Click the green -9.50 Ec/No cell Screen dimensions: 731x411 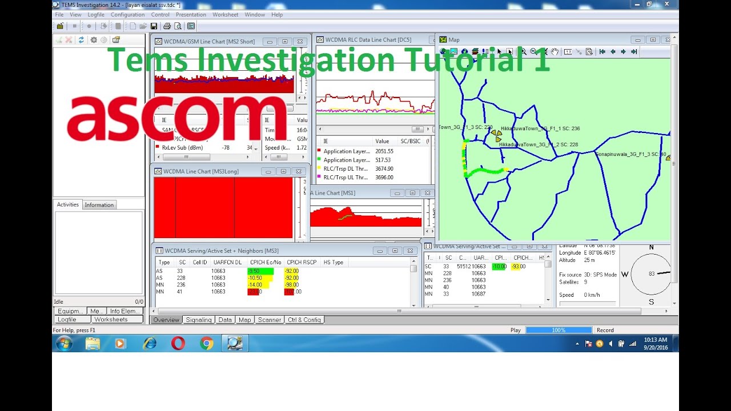tap(260, 271)
